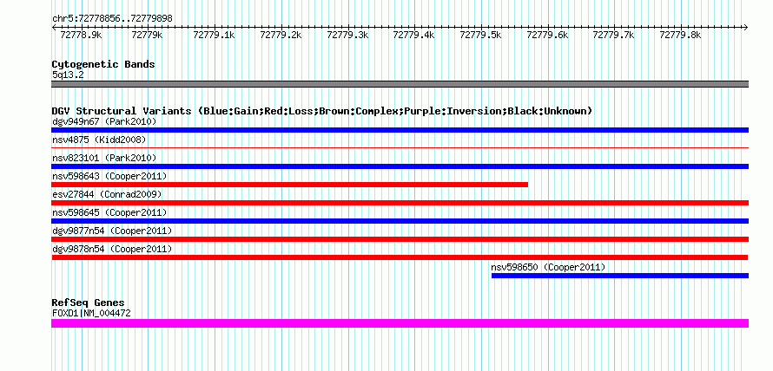Click the left arrow of the ruler
Image resolution: width=773 pixels, height=371 pixels.
click(x=54, y=27)
